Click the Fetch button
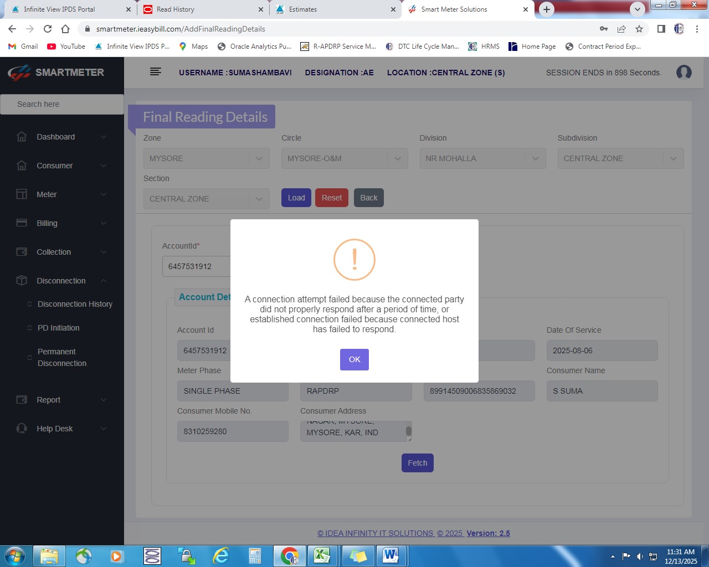 pos(418,463)
